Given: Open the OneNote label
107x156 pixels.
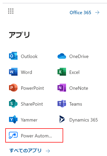Looking at the screenshot, I should tap(79, 88).
